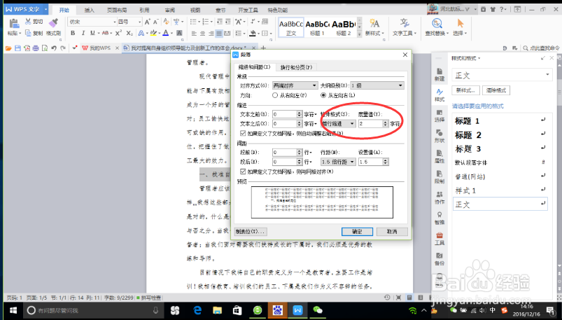The height and width of the screenshot is (320, 562).
Task: Click the text highlight color icon
Action: pos(154,33)
